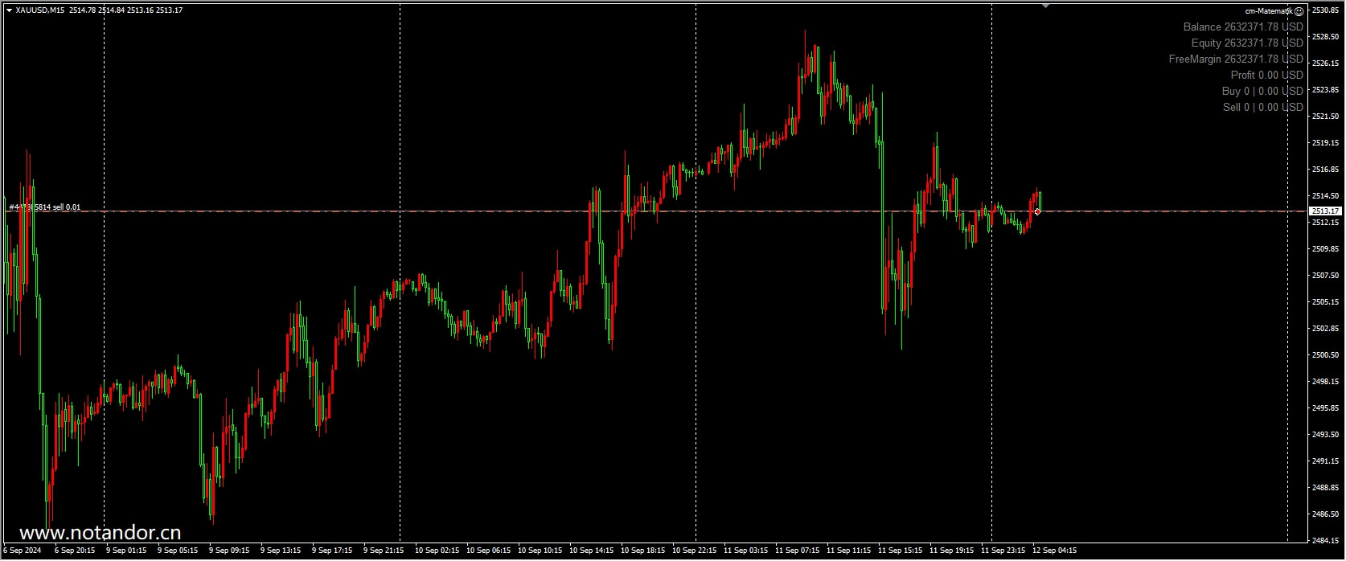This screenshot has width=1346, height=561.
Task: Click the 11 Sep 19:15 time axis label
Action: [951, 551]
